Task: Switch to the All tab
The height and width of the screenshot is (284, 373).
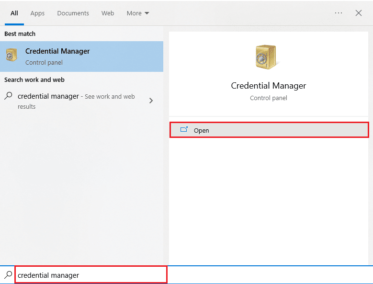Action: pyautogui.click(x=14, y=13)
